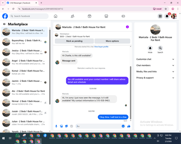Open Chrome profile avatar icon

click(x=173, y=9)
